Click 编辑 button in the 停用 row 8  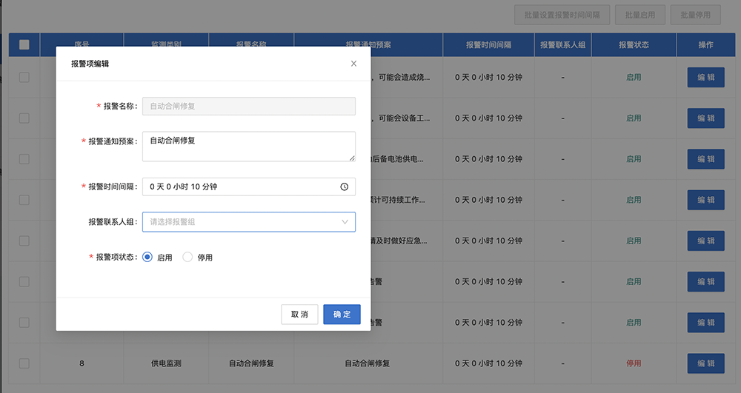[705, 363]
